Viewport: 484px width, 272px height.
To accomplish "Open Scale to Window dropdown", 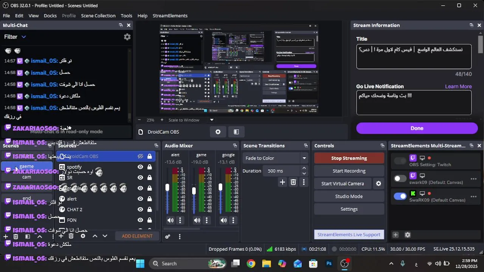I will [x=212, y=120].
